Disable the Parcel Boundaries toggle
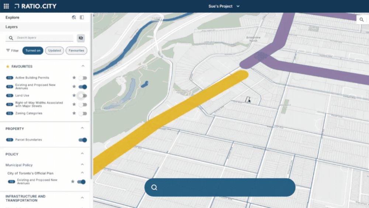 (83, 140)
